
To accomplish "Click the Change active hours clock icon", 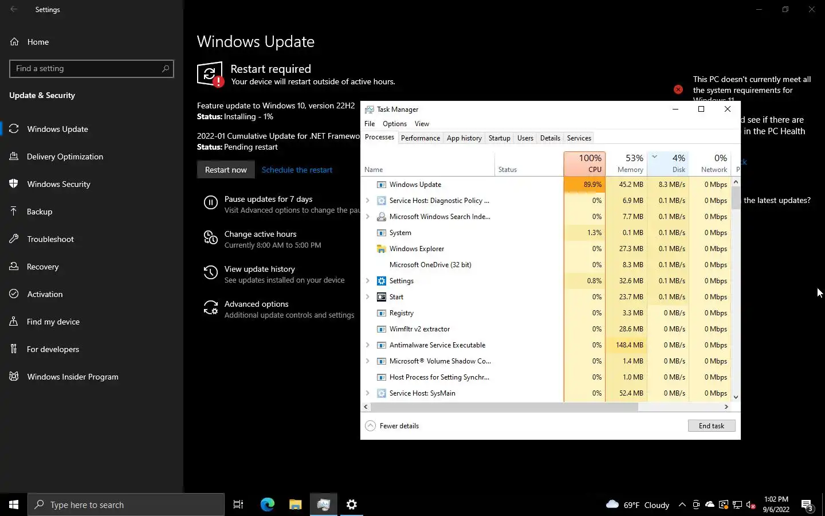I will (x=211, y=237).
